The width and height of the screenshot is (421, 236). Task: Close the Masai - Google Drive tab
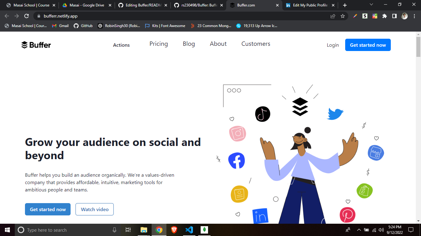110,5
